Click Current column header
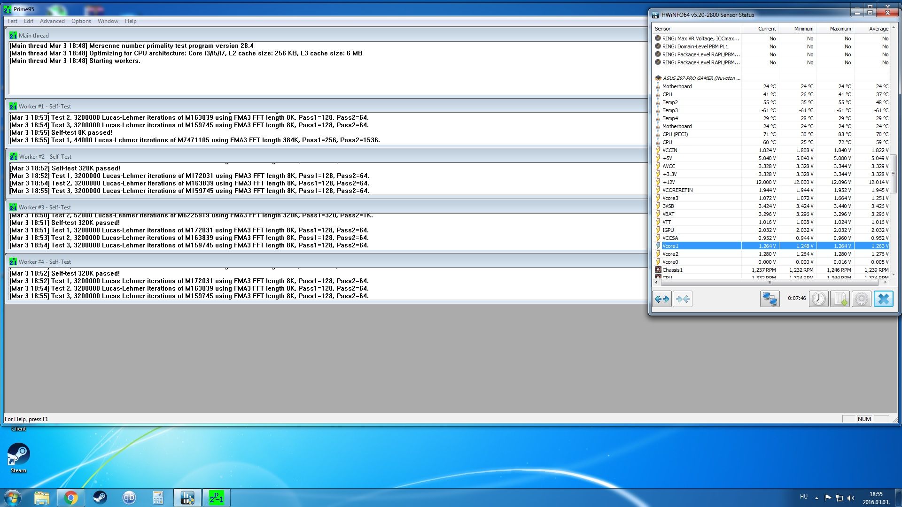The width and height of the screenshot is (902, 507). point(761,29)
